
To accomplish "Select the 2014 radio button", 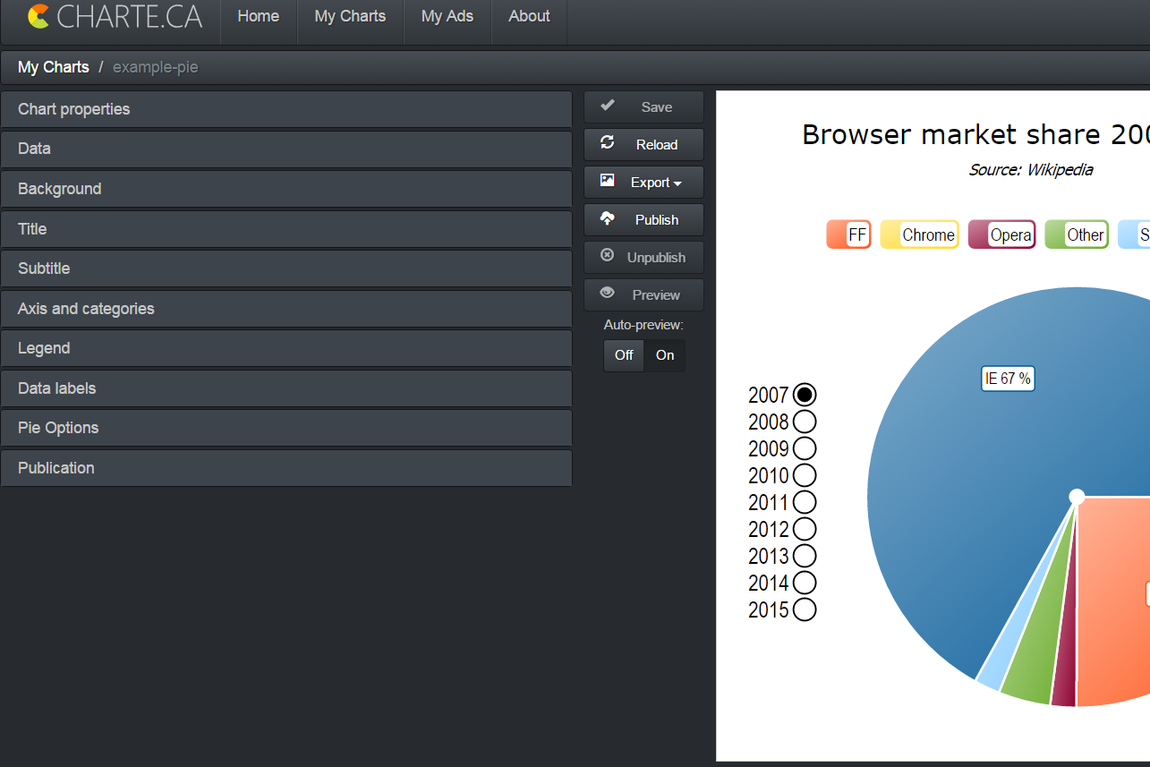I will point(805,583).
